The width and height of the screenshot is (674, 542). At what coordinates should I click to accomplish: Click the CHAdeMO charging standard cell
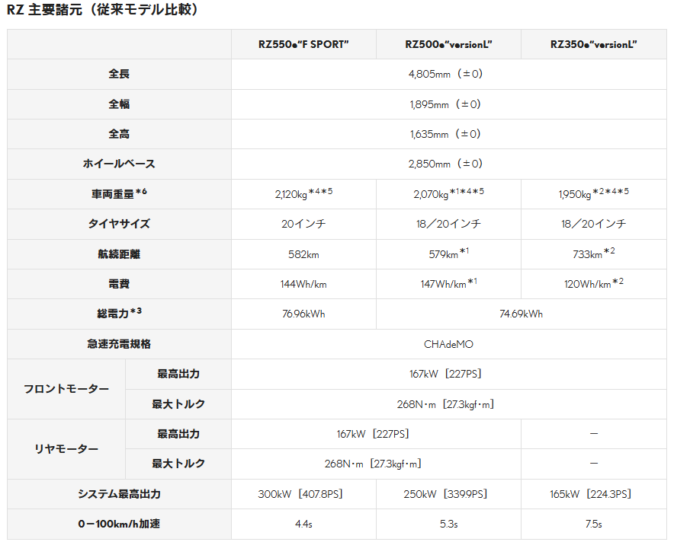point(448,344)
